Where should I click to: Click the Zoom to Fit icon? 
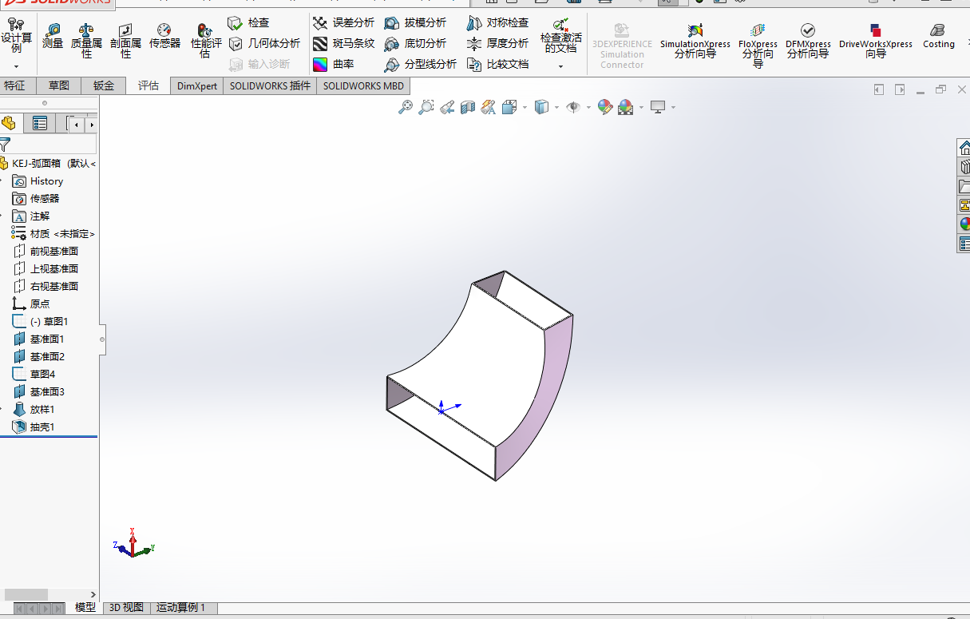pos(406,107)
